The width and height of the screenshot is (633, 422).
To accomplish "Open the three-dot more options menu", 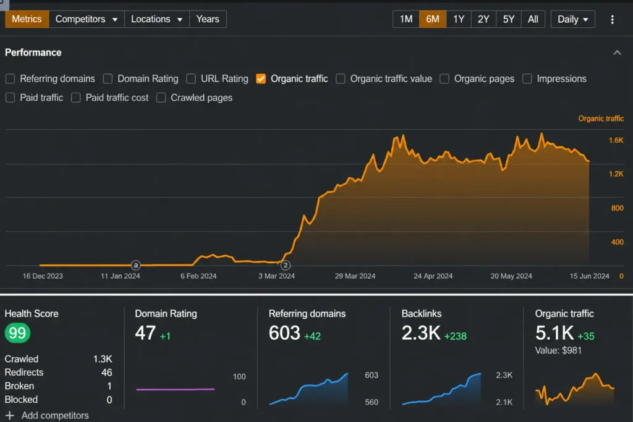I will tap(612, 19).
